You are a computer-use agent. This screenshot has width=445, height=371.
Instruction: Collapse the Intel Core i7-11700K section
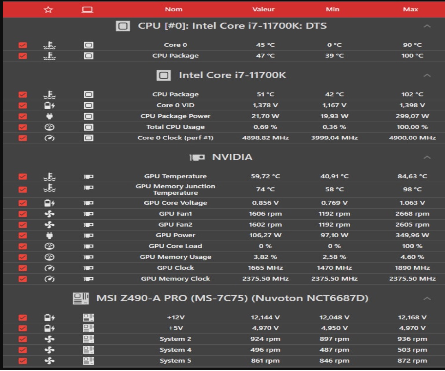[x=427, y=75]
